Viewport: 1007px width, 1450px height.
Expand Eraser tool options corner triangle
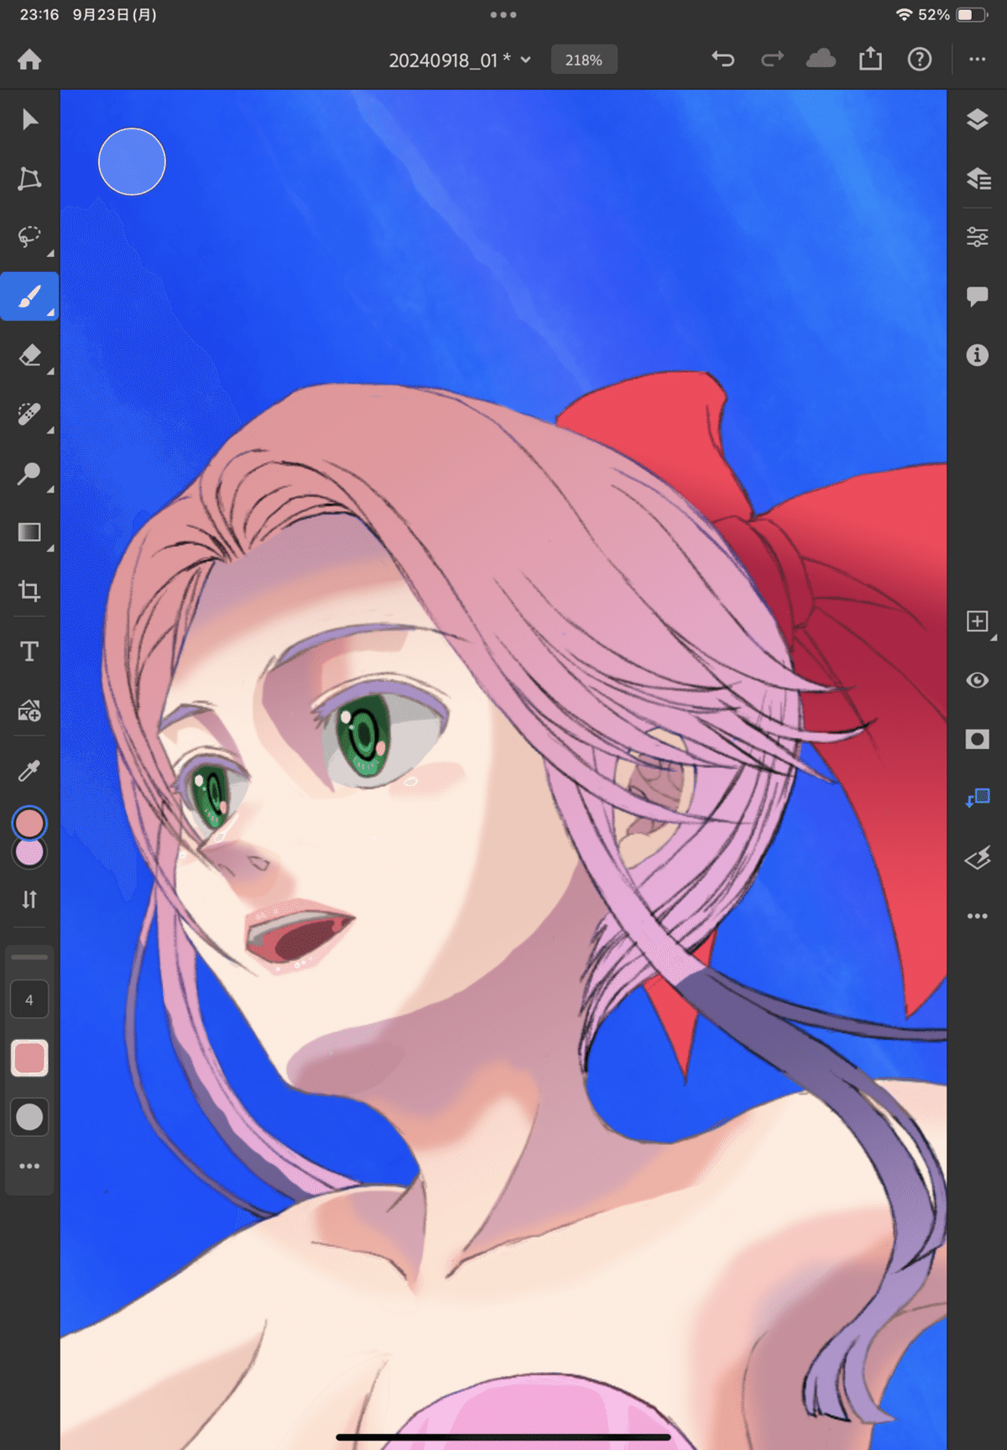tap(50, 371)
